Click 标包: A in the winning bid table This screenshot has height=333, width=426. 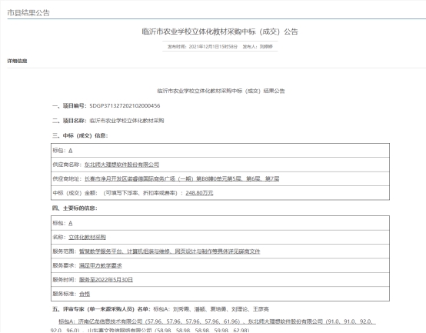(x=62, y=151)
